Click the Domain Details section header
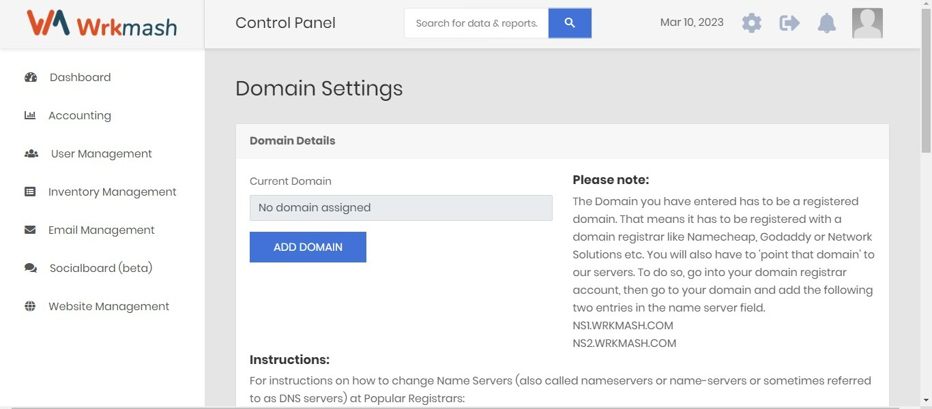Viewport: 932px width, 409px height. (292, 140)
